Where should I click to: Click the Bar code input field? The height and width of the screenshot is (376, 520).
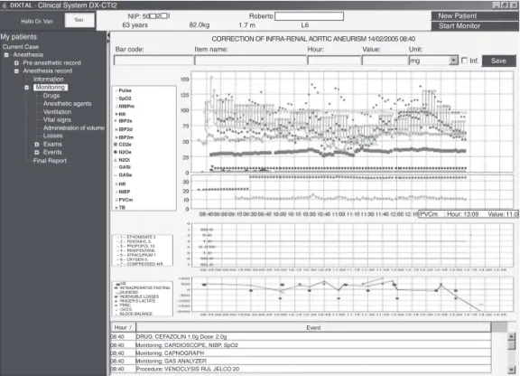coord(153,61)
